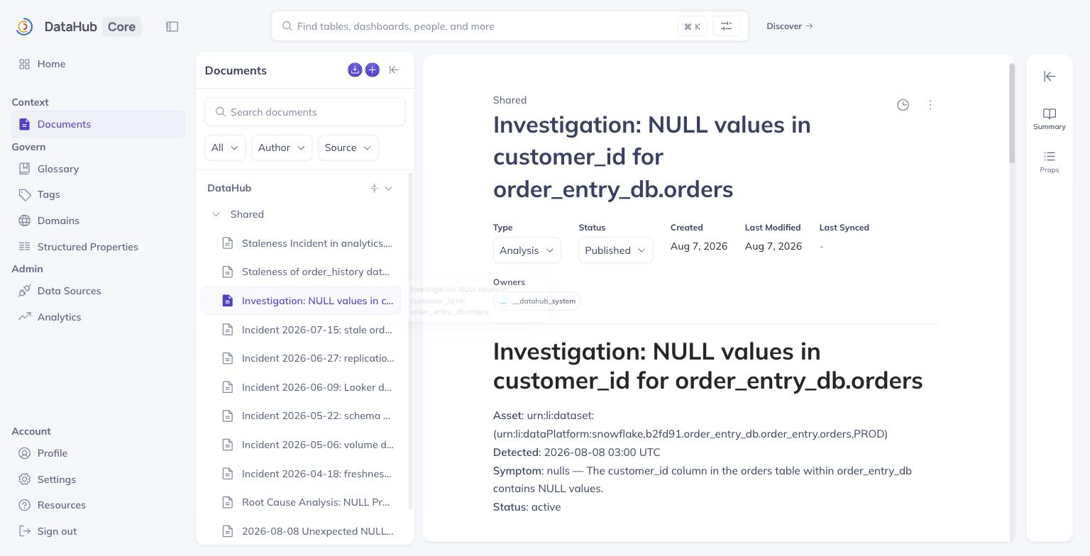Click Sign out
The height and width of the screenshot is (556, 1090).
point(98,531)
